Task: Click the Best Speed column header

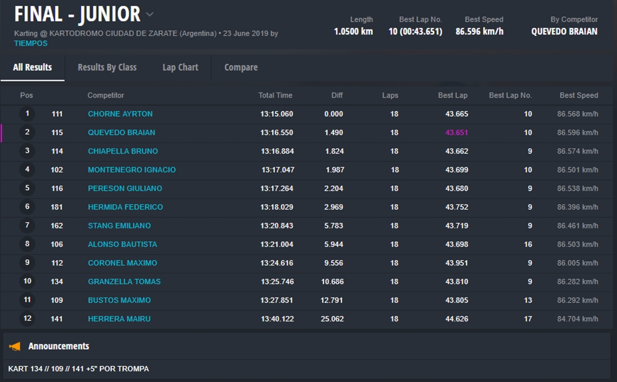Action: tap(578, 95)
